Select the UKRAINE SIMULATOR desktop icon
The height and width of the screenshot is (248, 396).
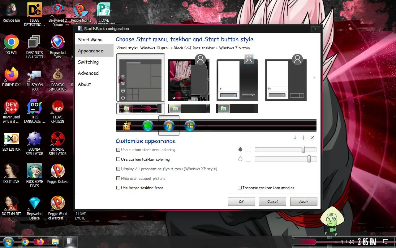pyautogui.click(x=58, y=143)
